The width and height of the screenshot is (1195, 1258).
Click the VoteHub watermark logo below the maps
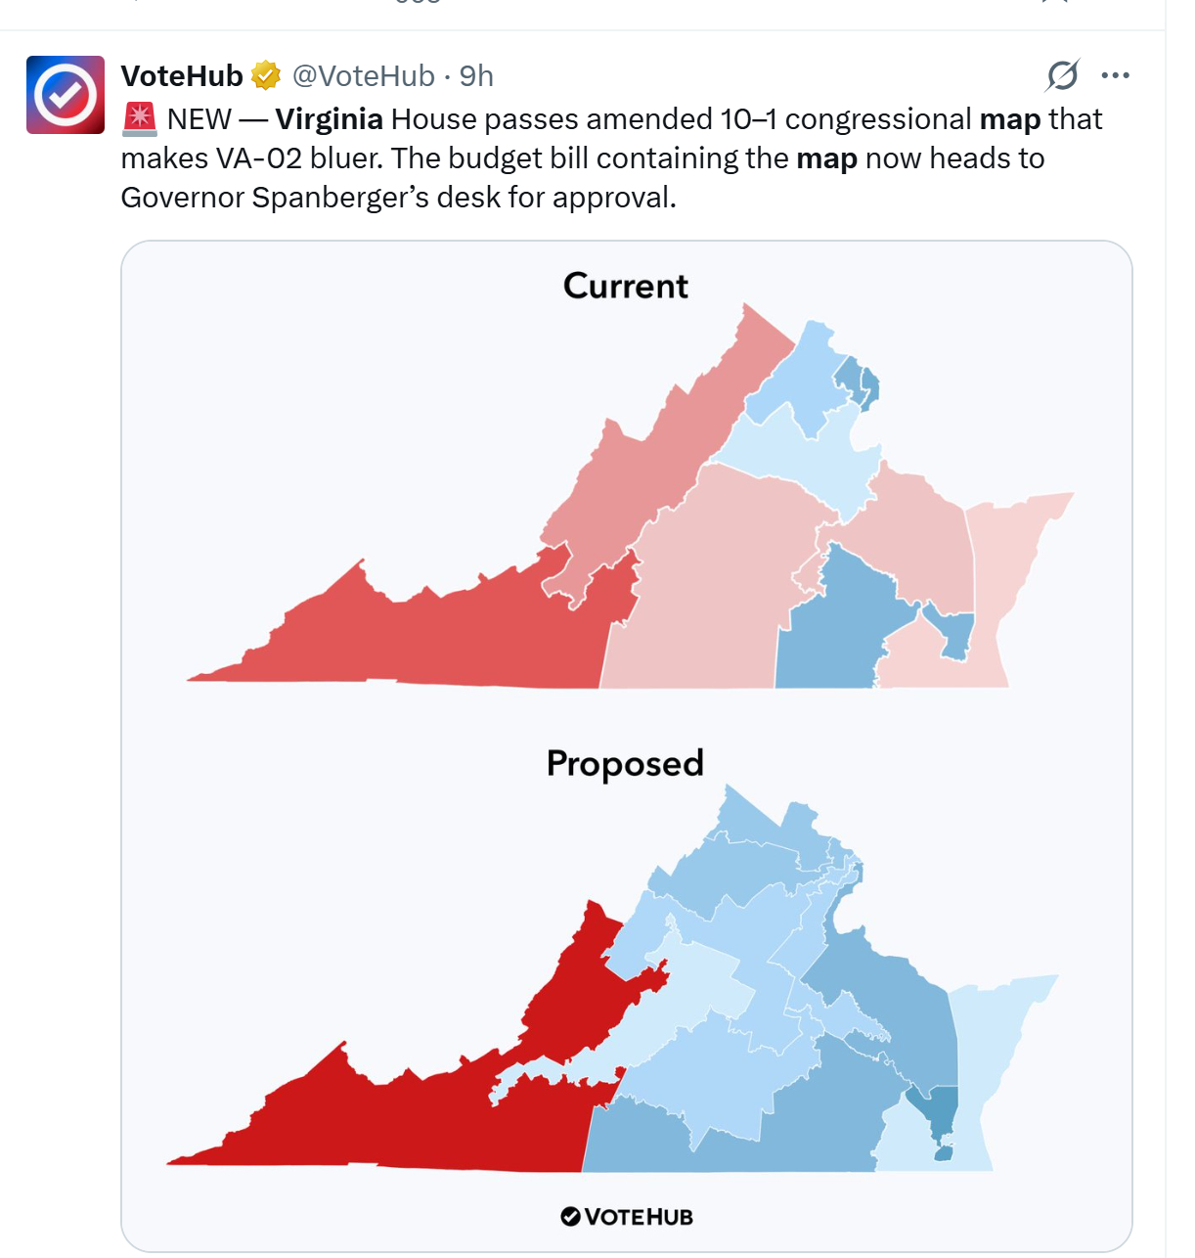tap(627, 1216)
